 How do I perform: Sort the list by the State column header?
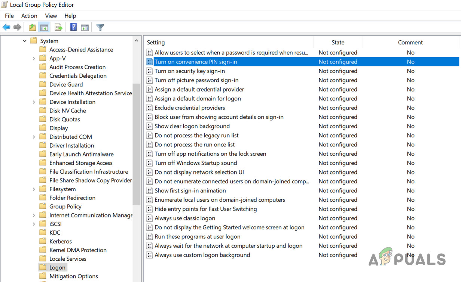point(338,43)
